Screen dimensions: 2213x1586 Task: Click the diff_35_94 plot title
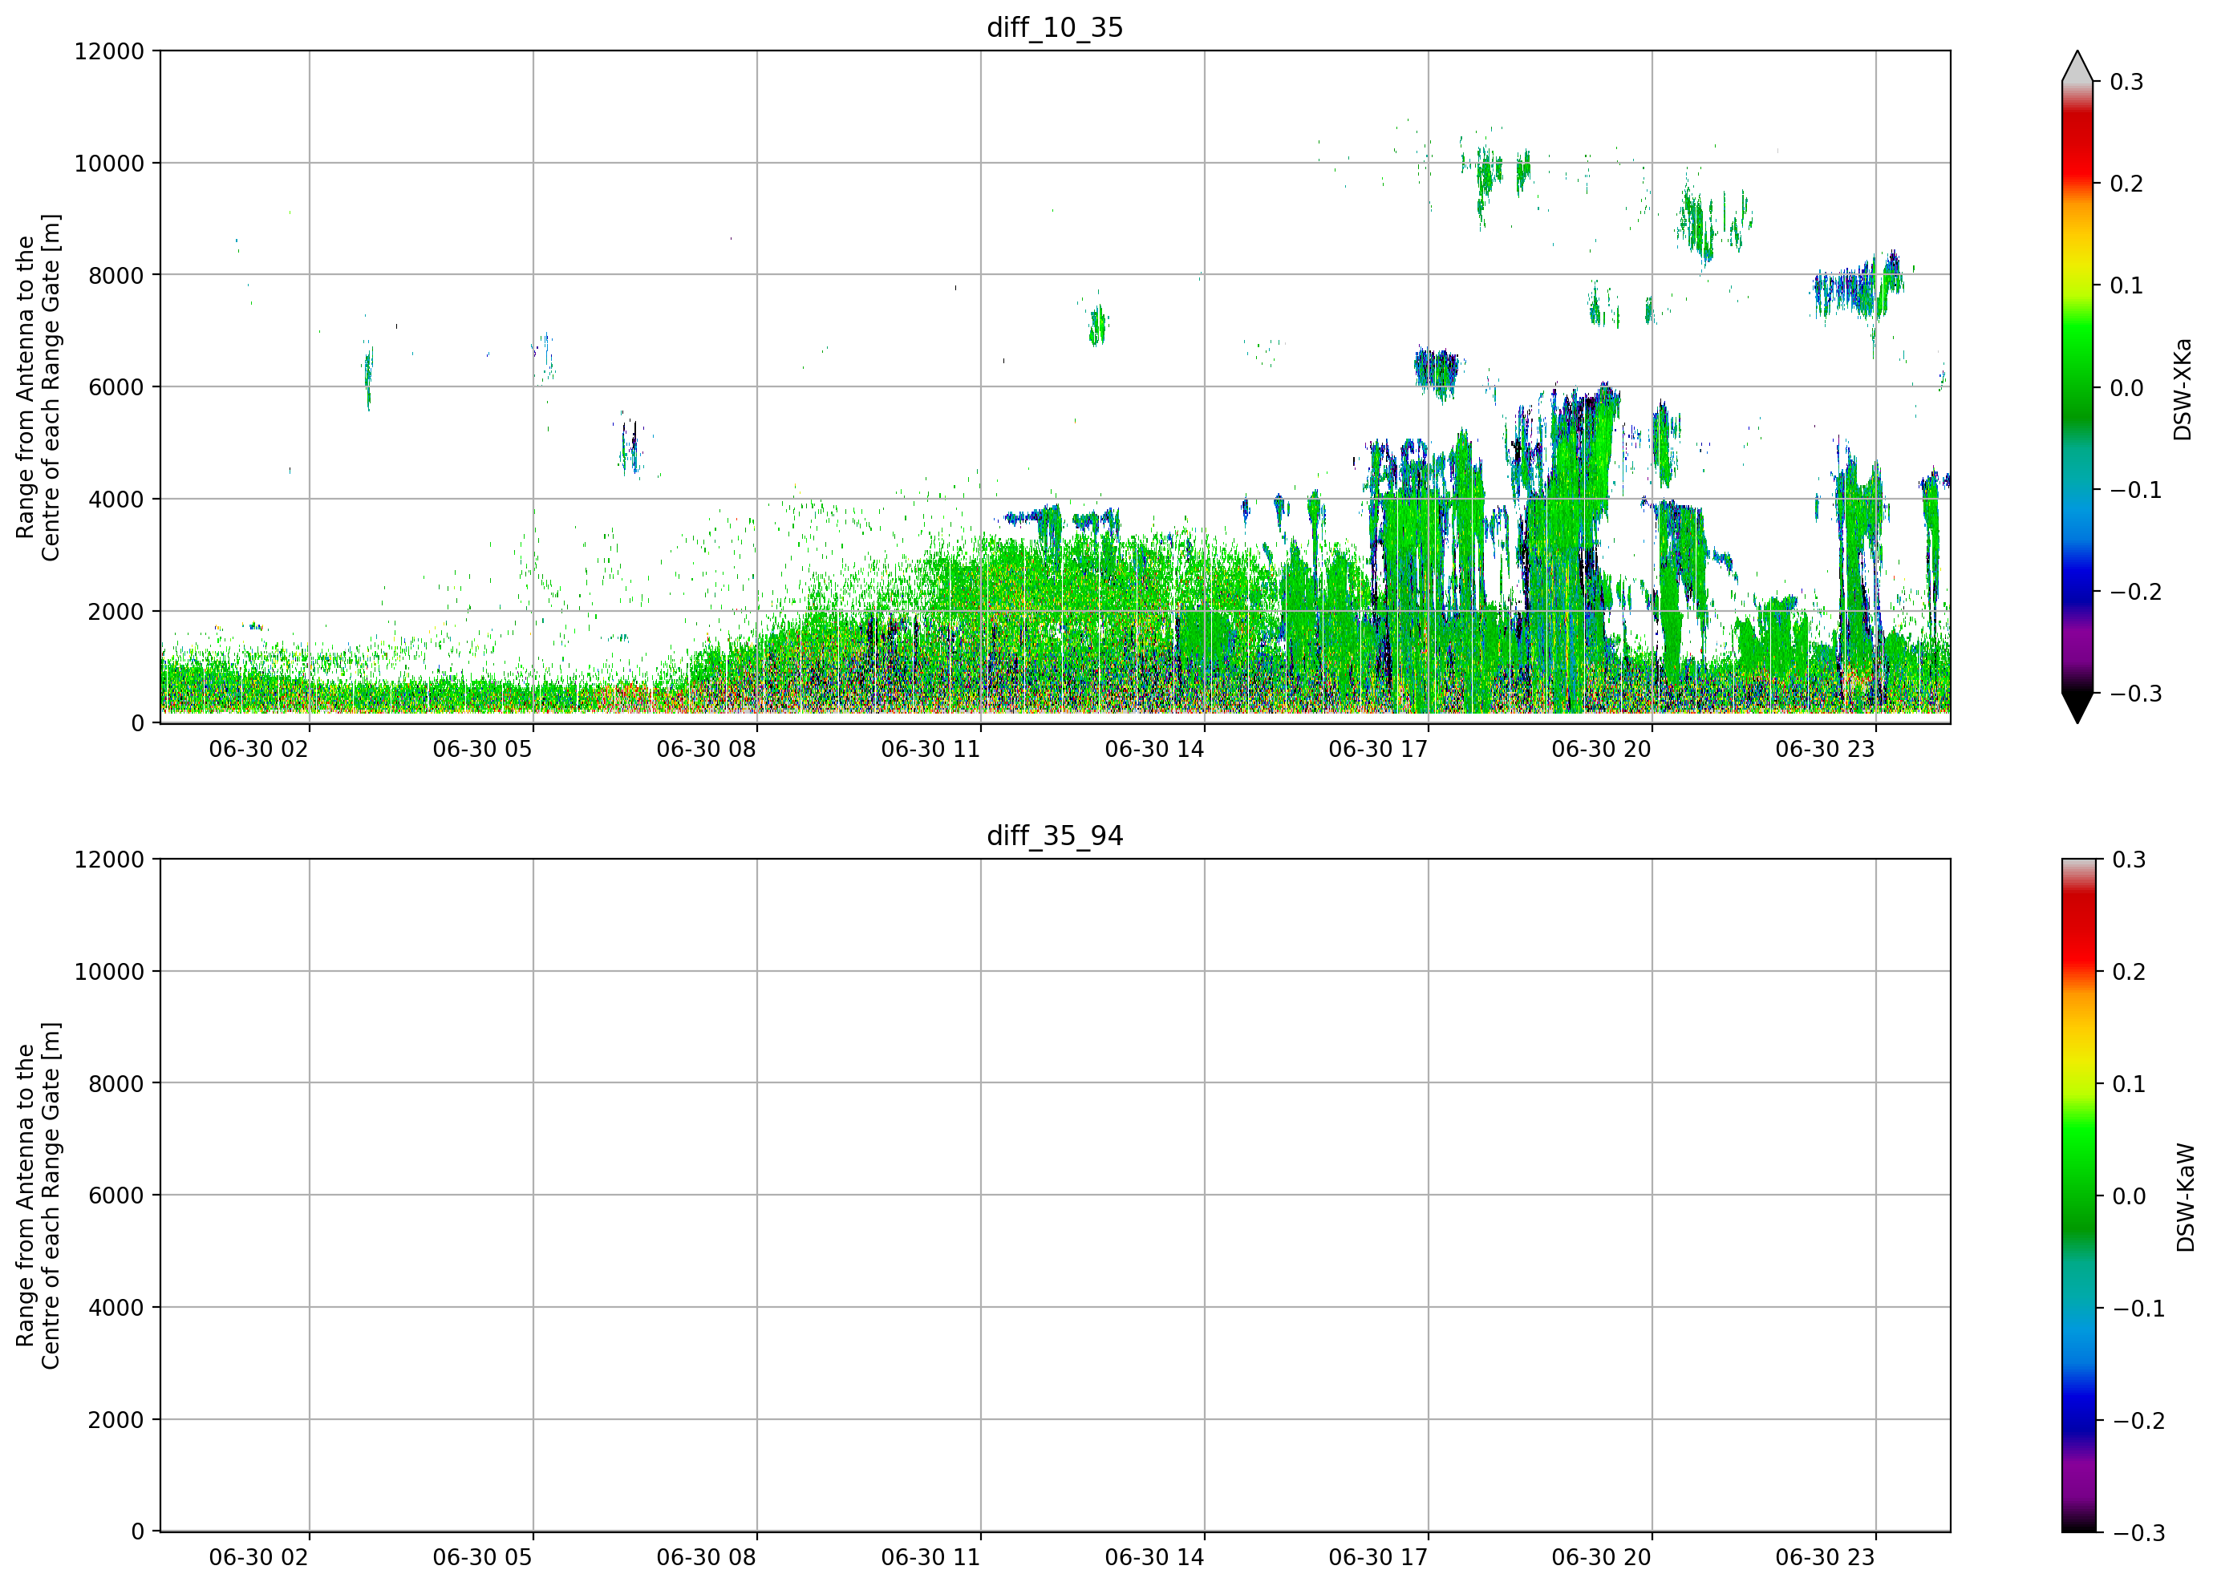pos(1055,836)
